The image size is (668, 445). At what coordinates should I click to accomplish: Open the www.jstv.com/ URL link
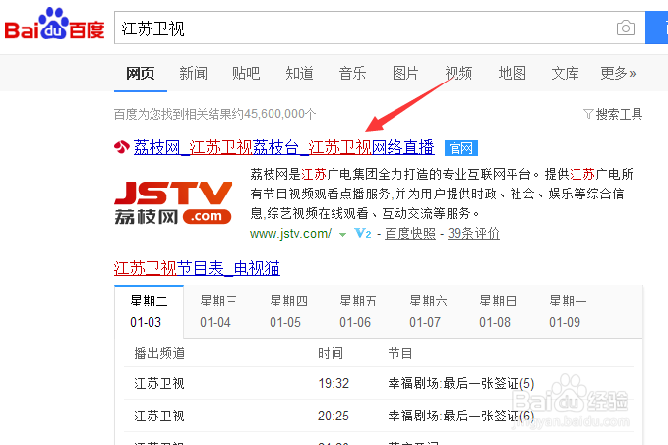pos(290,234)
